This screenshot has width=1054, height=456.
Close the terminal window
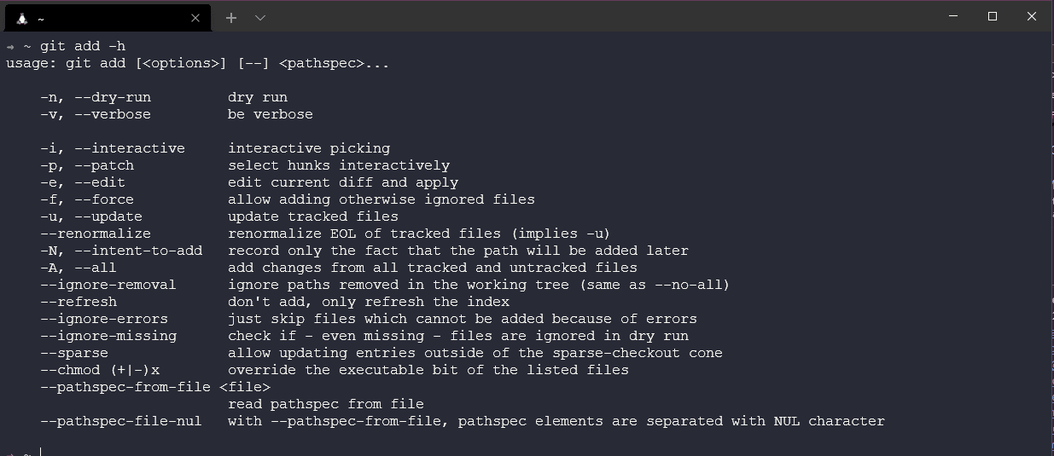pos(1031,16)
